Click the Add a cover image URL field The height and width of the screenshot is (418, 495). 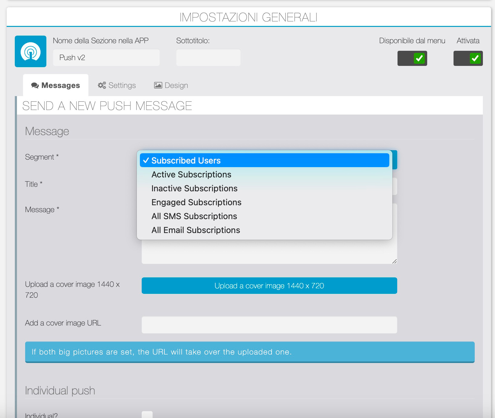coord(269,325)
